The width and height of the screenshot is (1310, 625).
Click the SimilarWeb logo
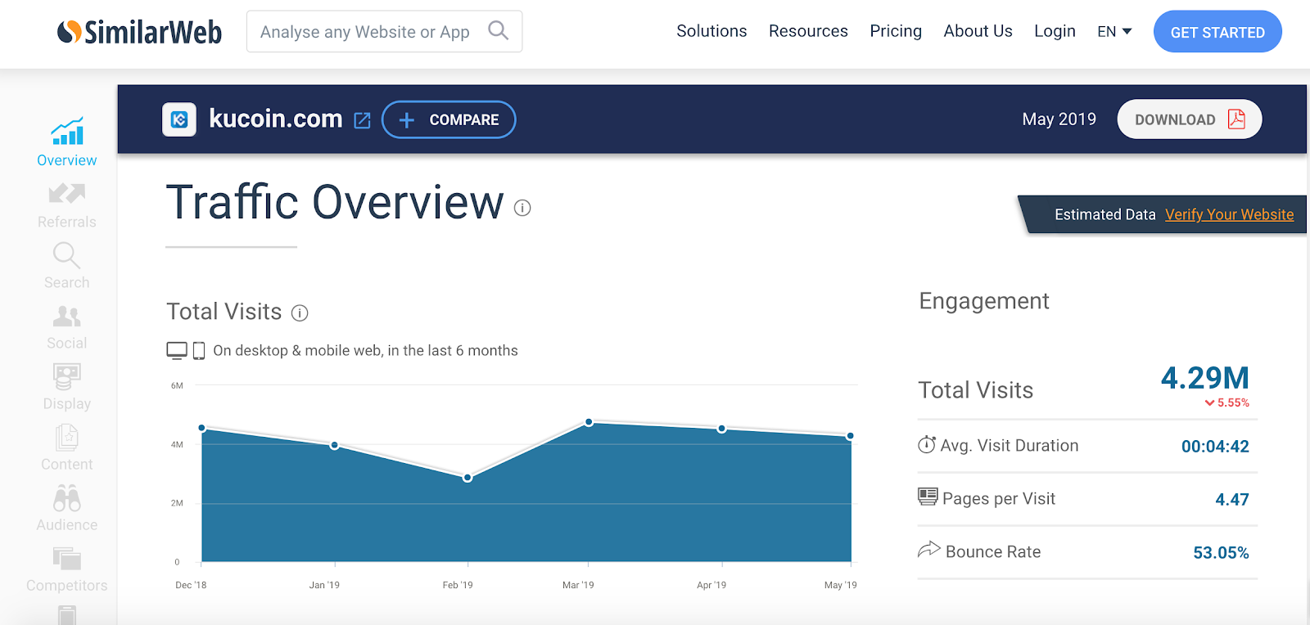pos(139,32)
